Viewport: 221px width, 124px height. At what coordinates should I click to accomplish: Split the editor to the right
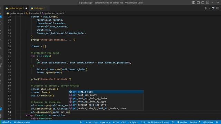coord(218,8)
